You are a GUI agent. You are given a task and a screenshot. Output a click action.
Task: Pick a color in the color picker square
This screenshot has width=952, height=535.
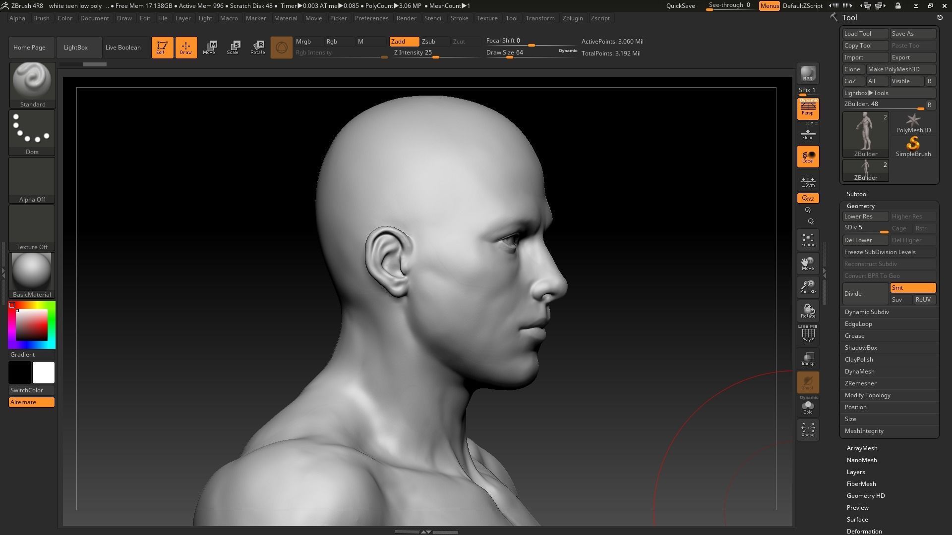point(32,325)
